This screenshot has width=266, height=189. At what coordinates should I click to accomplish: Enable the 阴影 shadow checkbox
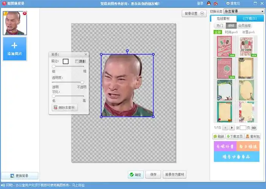pos(77,61)
